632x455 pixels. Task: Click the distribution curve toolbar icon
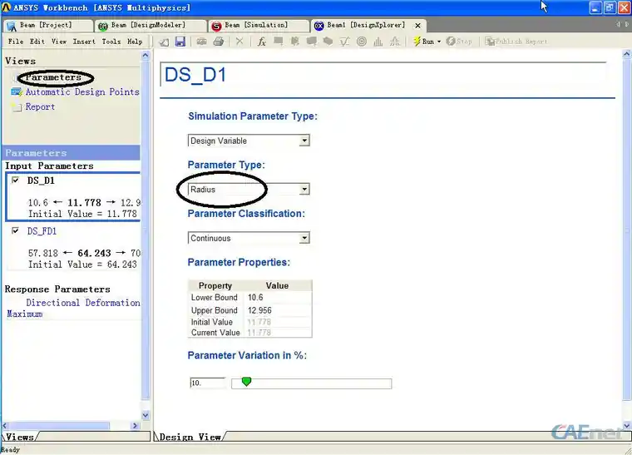(395, 42)
